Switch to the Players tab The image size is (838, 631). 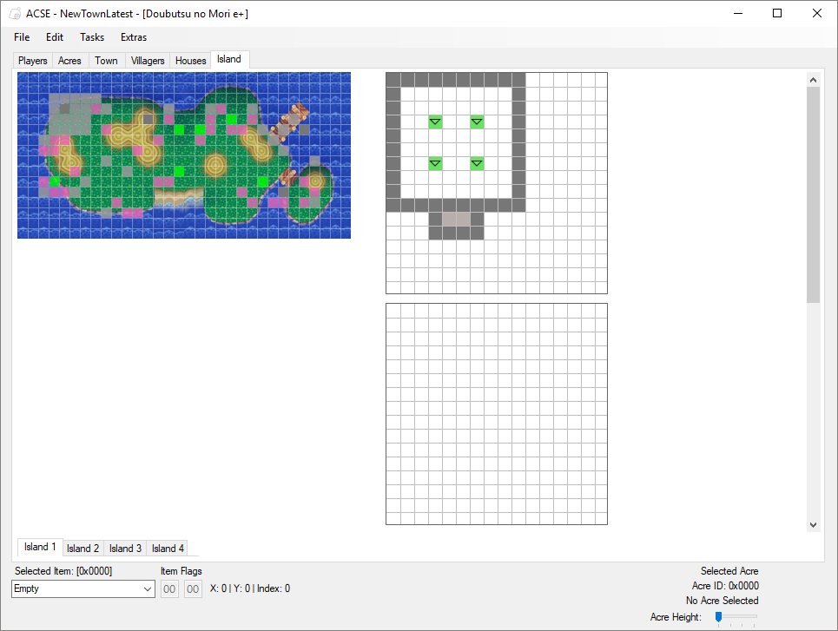coord(33,61)
